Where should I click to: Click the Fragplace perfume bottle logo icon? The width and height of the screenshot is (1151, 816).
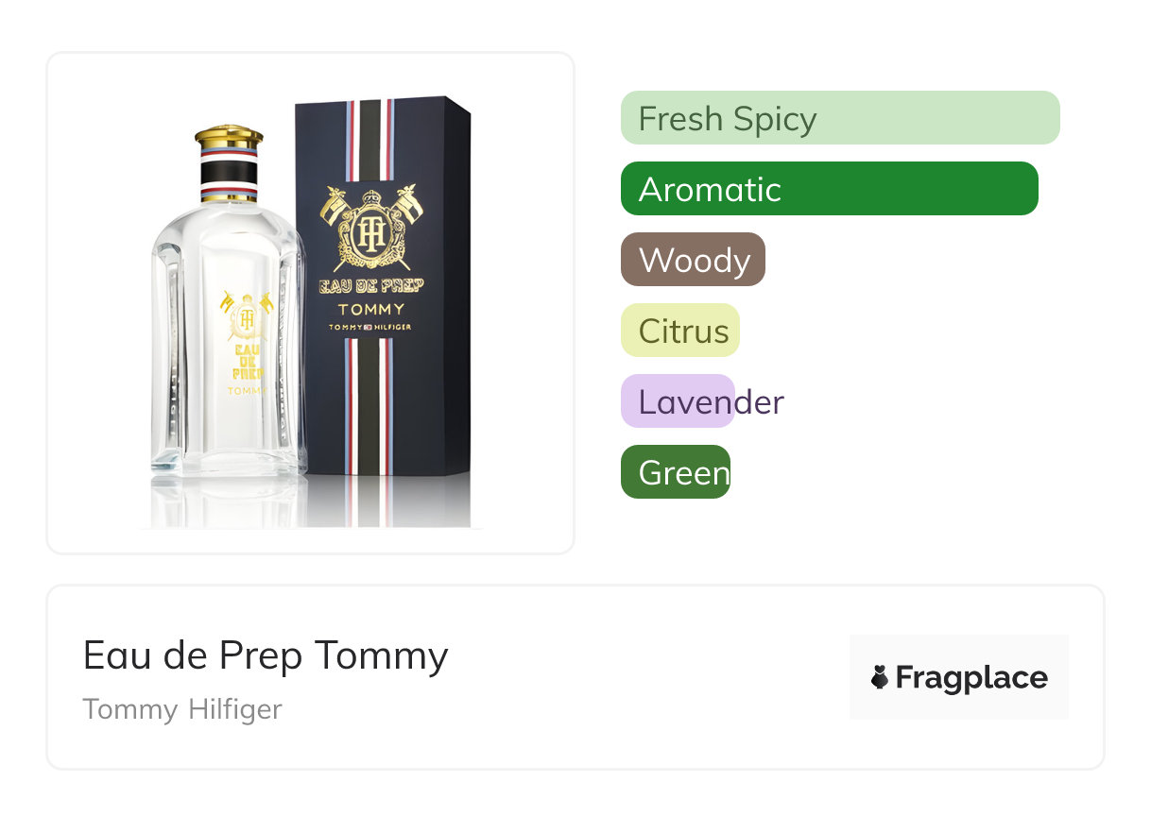tap(880, 677)
